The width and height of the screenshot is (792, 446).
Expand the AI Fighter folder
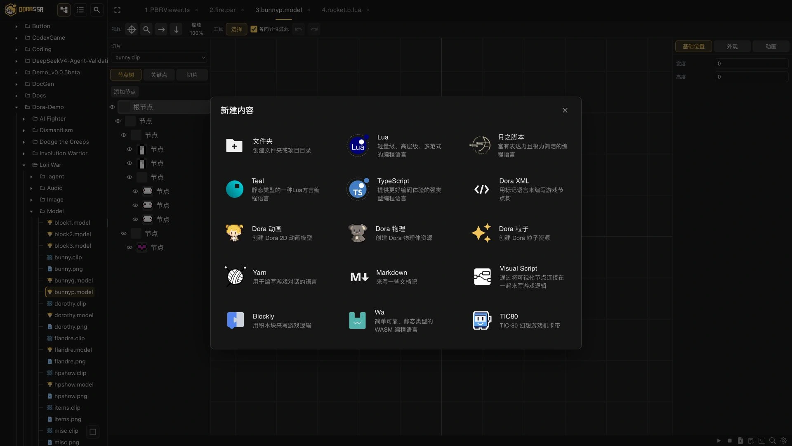point(24,119)
